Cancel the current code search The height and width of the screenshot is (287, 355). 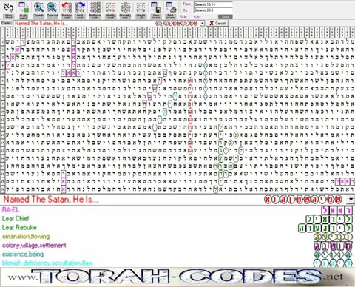point(217,23)
